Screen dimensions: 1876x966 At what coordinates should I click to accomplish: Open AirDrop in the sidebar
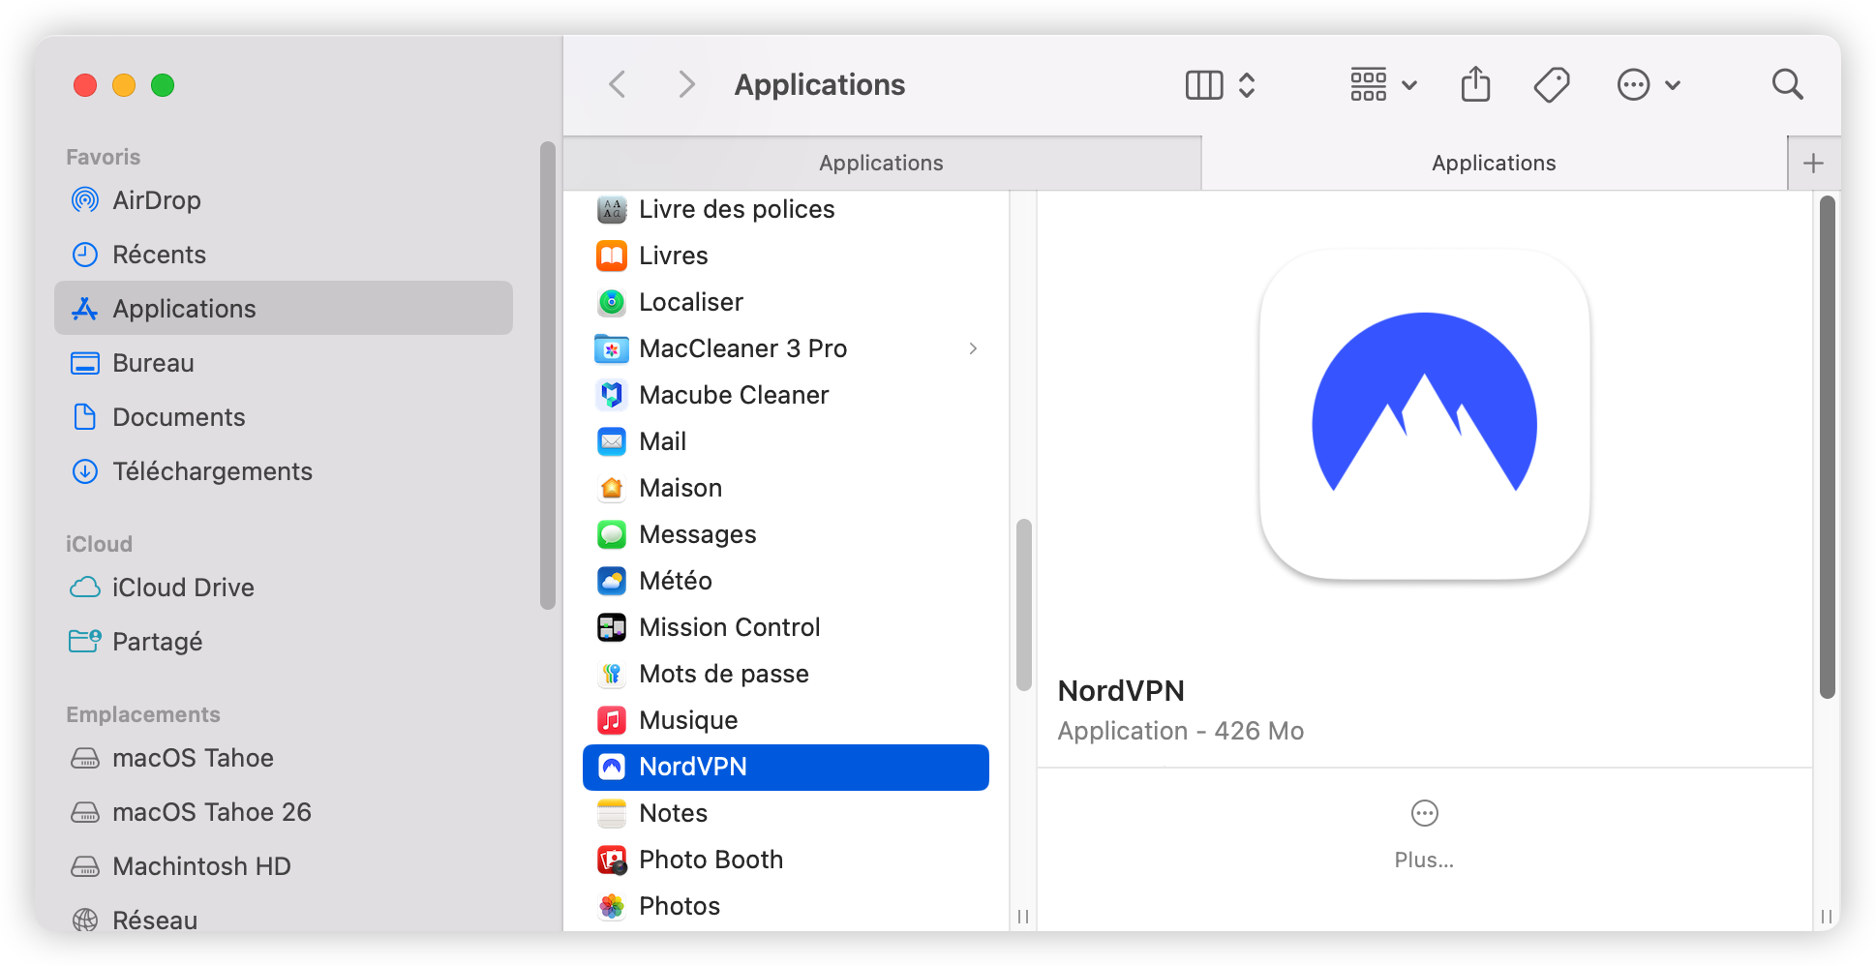click(x=284, y=200)
